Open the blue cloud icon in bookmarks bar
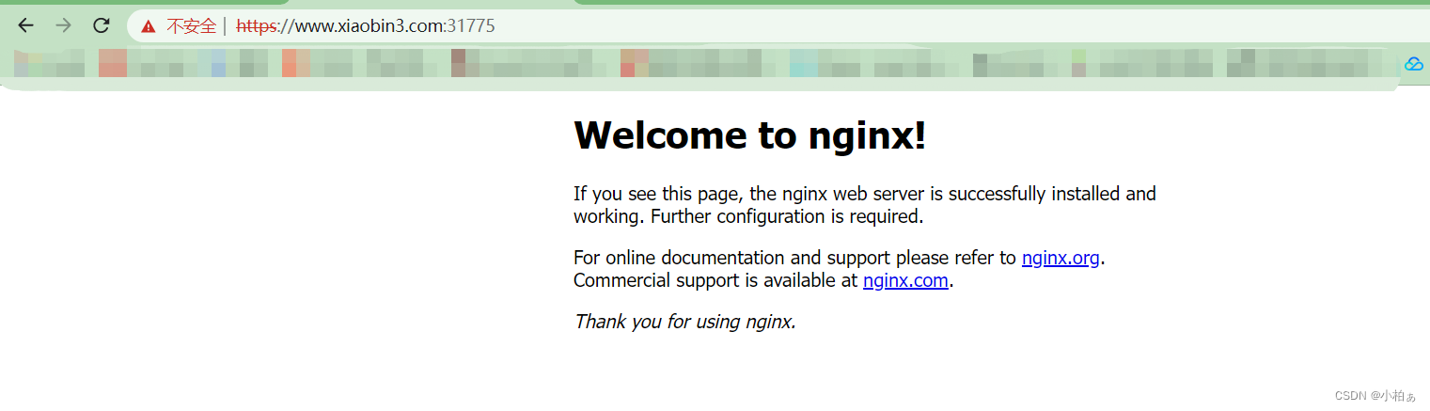 (1413, 64)
